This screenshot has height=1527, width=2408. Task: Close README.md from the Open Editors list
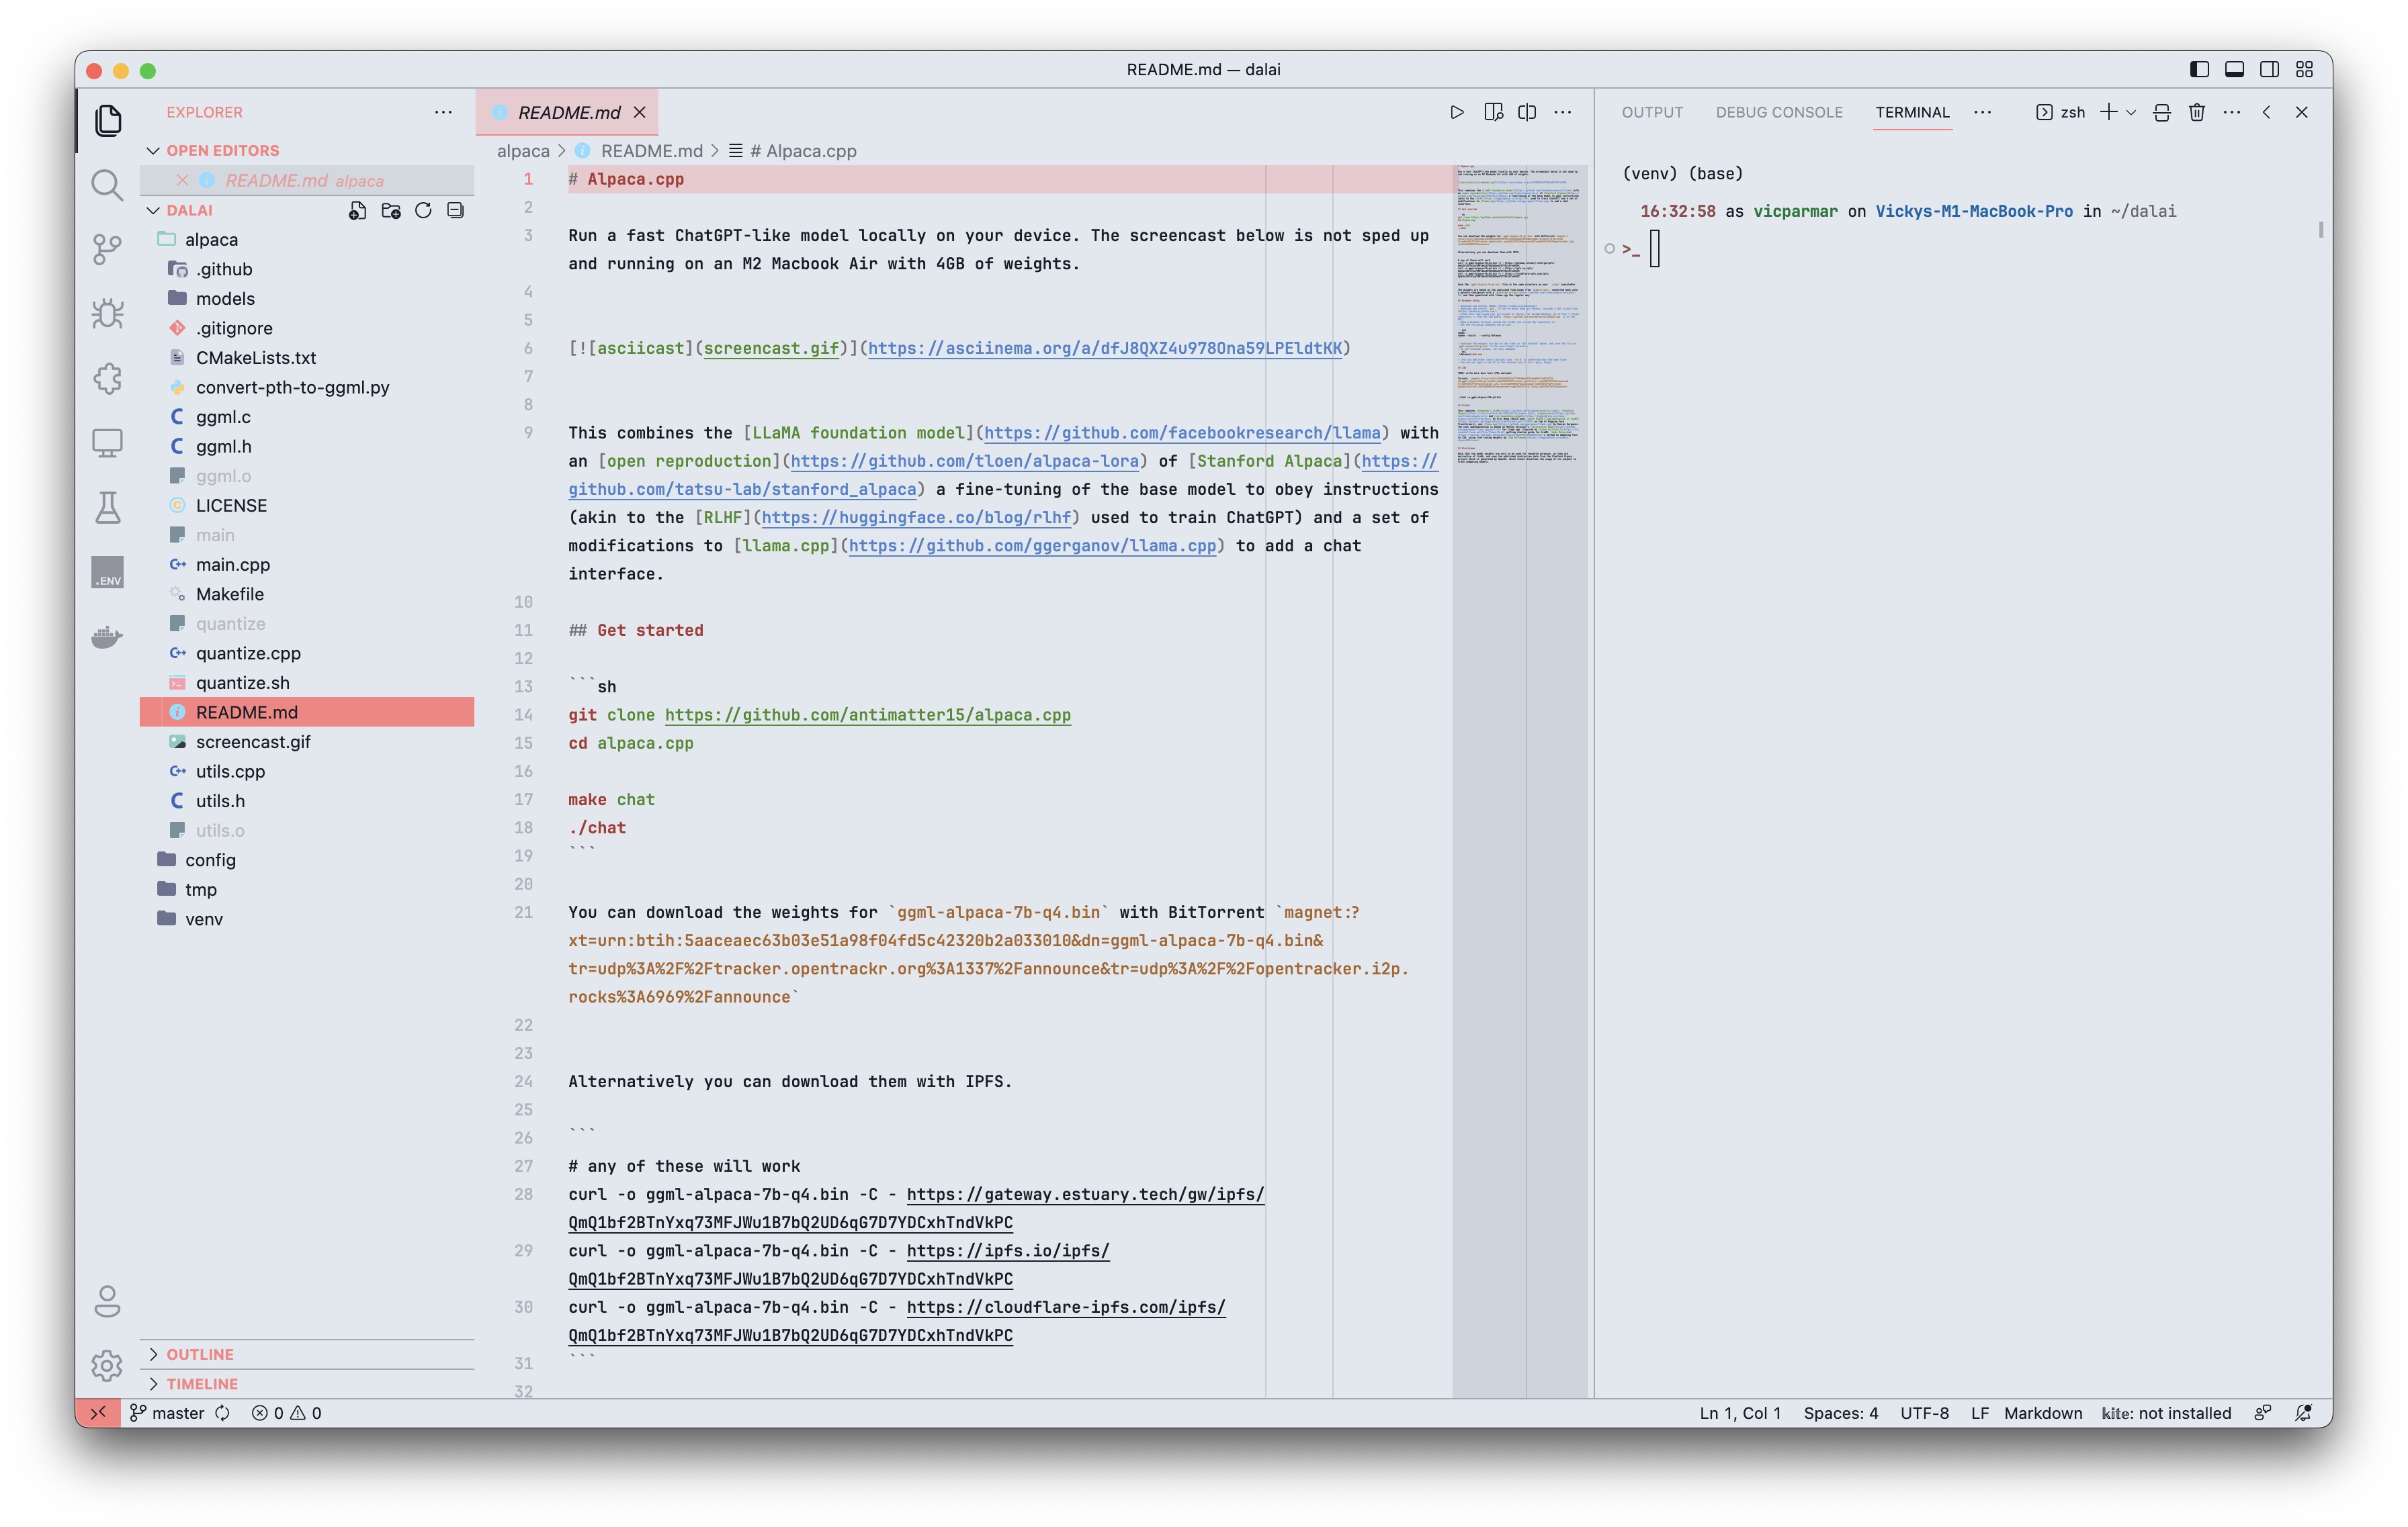pos(182,180)
